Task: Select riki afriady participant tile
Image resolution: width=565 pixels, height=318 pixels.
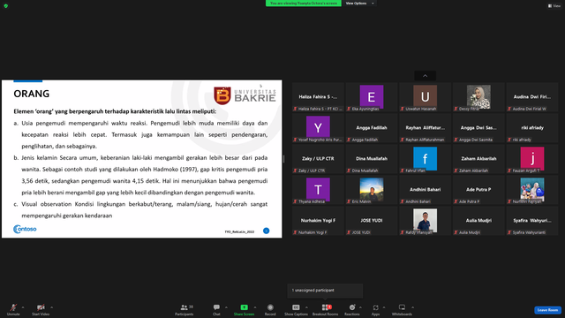Action: [x=531, y=128]
